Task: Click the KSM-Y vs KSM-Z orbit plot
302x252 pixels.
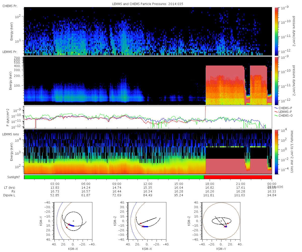Action: point(221,221)
